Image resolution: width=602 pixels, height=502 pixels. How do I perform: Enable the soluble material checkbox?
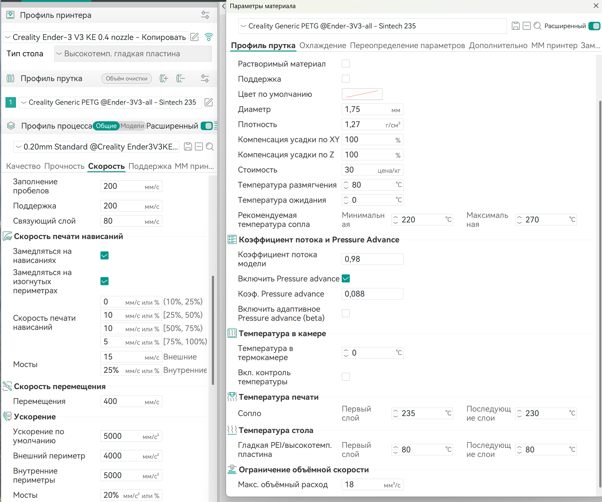346,64
